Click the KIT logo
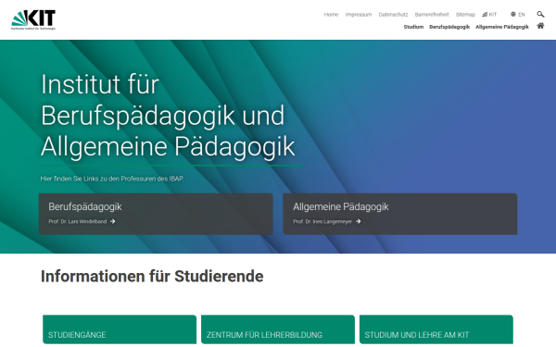 click(33, 19)
